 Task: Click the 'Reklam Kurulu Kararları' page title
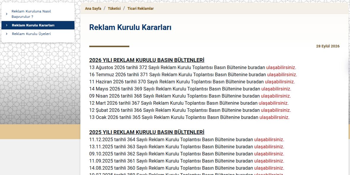[130, 28]
